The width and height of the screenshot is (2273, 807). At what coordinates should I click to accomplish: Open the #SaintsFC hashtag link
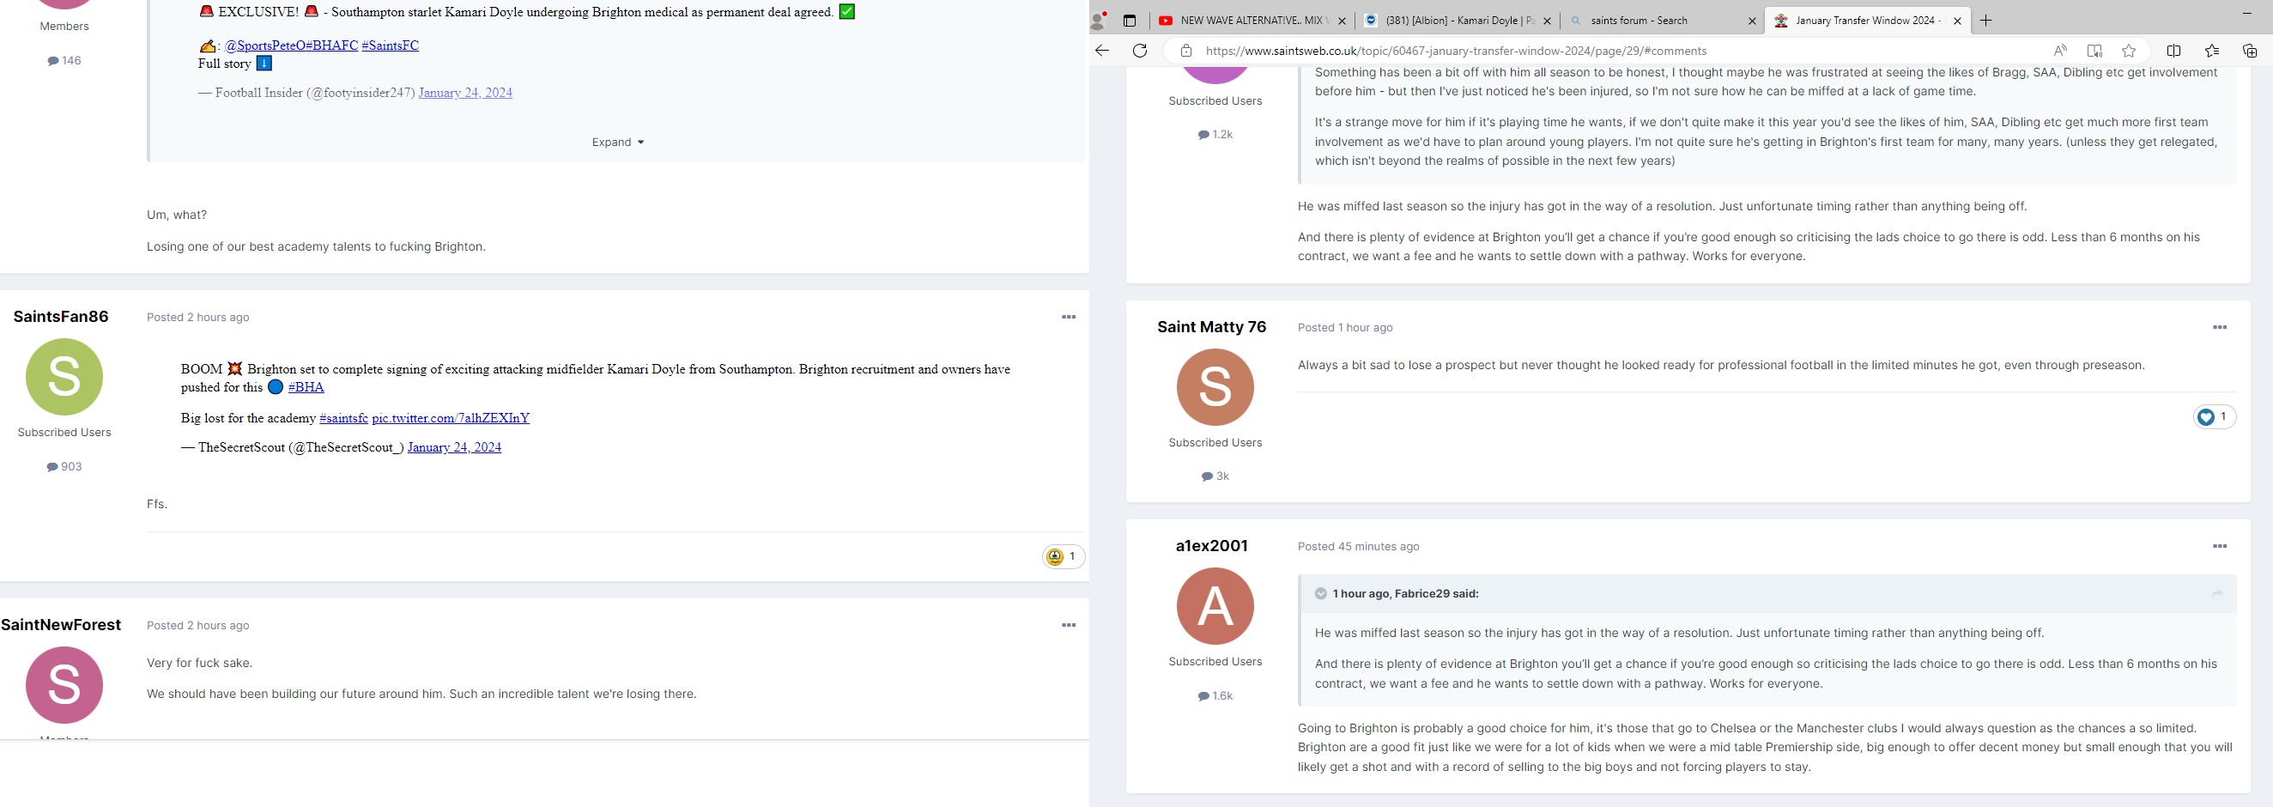point(390,45)
